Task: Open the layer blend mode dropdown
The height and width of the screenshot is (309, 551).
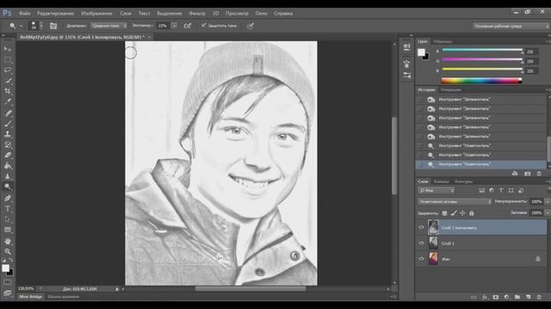Action: [x=455, y=202]
